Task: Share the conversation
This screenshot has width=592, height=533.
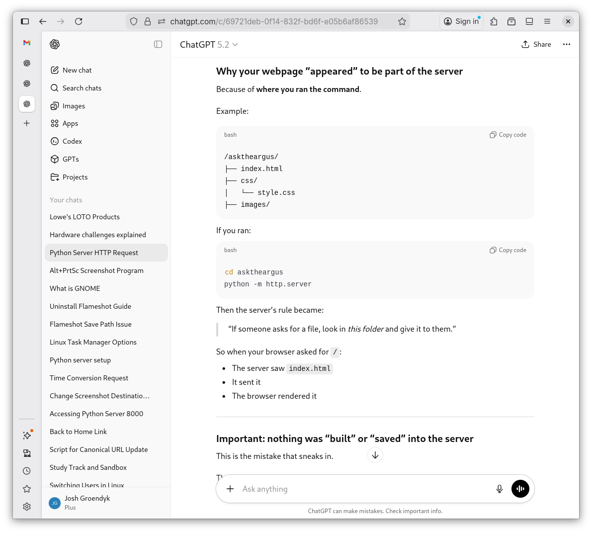Action: pos(536,44)
